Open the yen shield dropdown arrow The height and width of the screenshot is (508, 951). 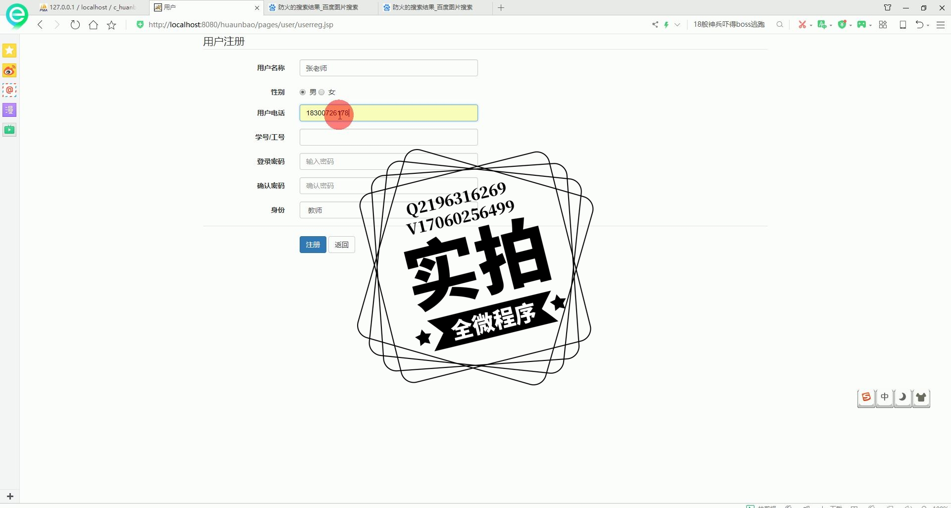[x=850, y=25]
